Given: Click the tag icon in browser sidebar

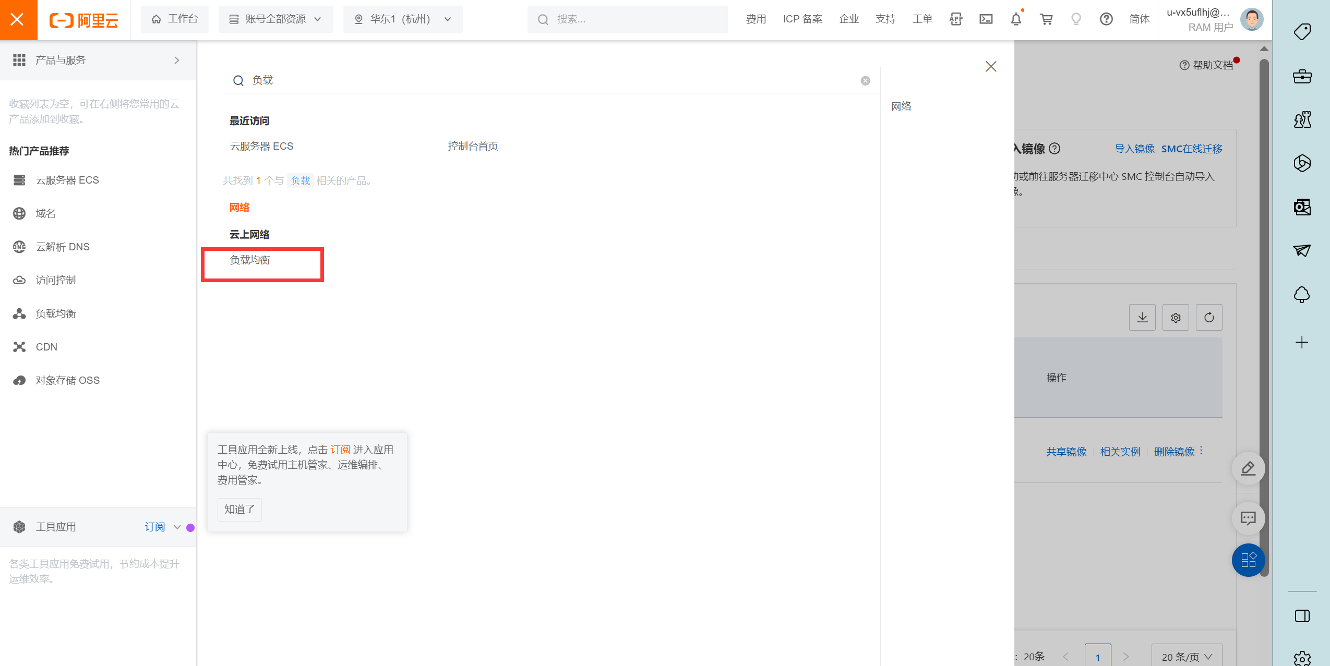Looking at the screenshot, I should tap(1302, 32).
